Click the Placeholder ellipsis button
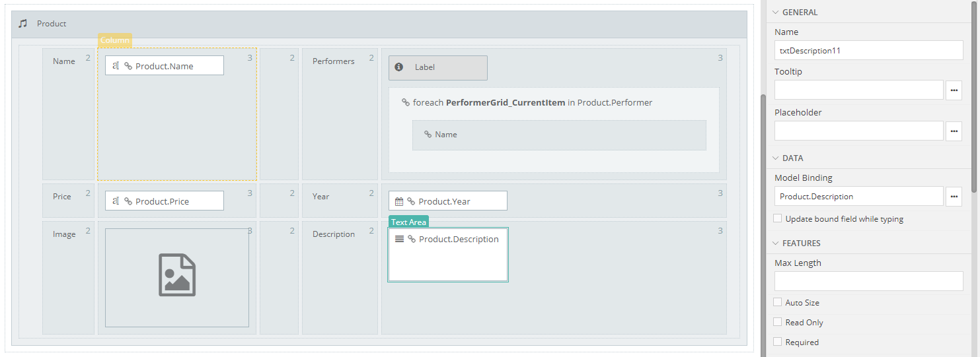This screenshot has width=980, height=357. [954, 131]
